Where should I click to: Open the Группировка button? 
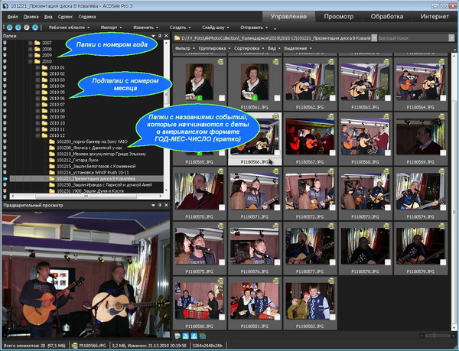[214, 48]
